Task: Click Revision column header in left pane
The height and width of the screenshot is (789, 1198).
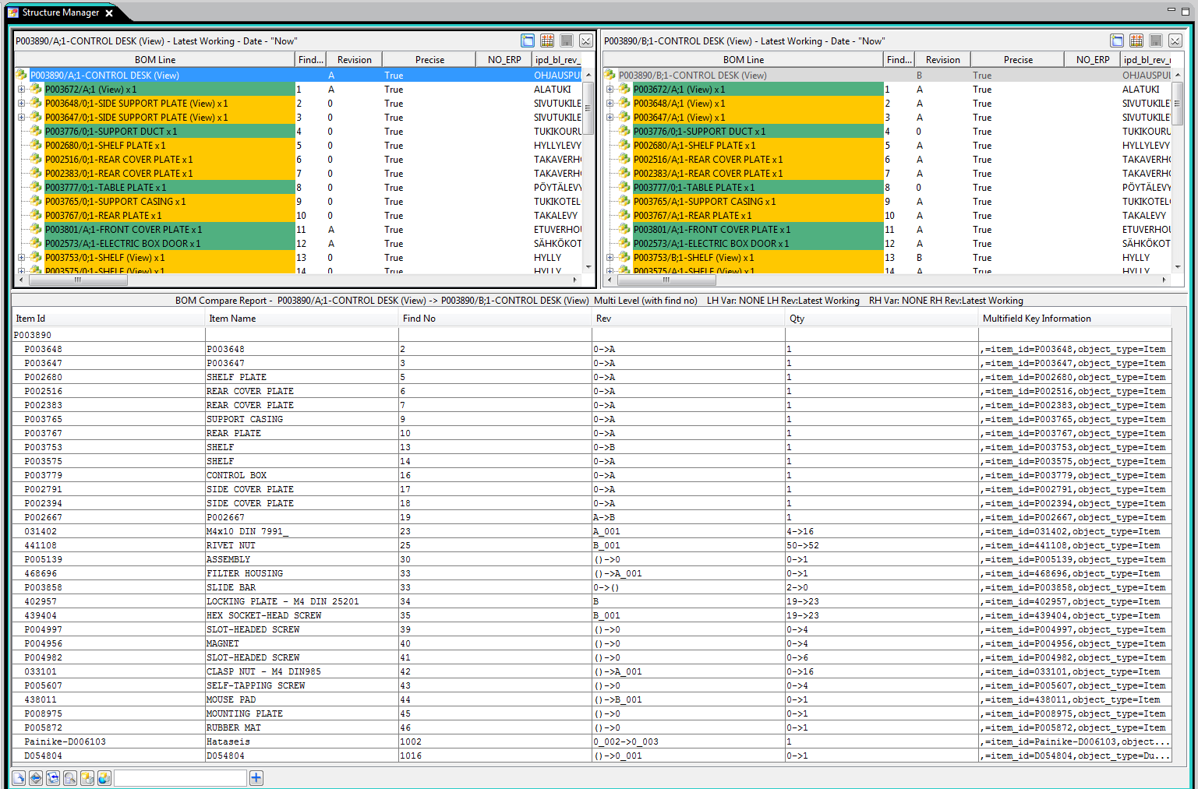Action: point(355,60)
